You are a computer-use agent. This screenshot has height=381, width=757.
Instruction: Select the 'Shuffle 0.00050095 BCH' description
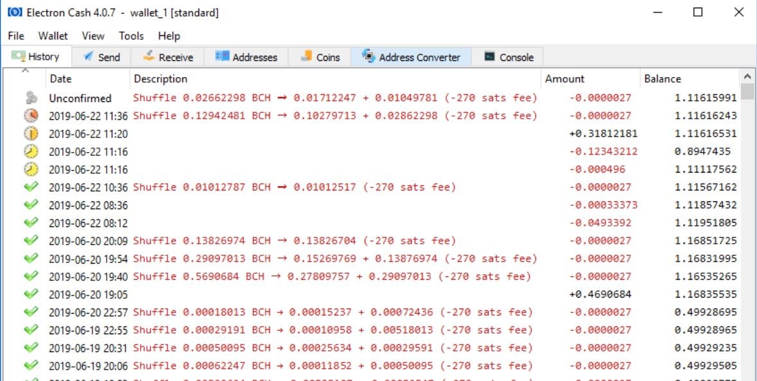point(333,348)
